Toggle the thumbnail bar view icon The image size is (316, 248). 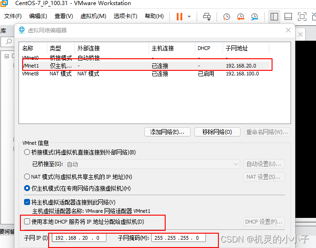pos(288,17)
